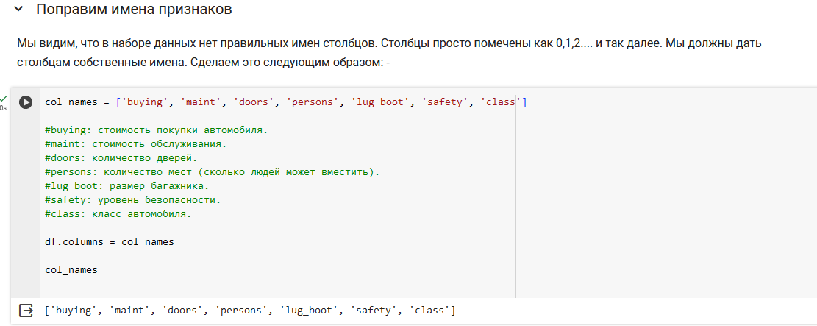
Task: Click the 'col_names = [...]' assignment line
Action: (286, 102)
